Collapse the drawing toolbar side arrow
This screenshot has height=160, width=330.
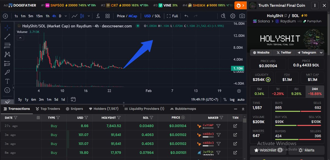pos(14,88)
